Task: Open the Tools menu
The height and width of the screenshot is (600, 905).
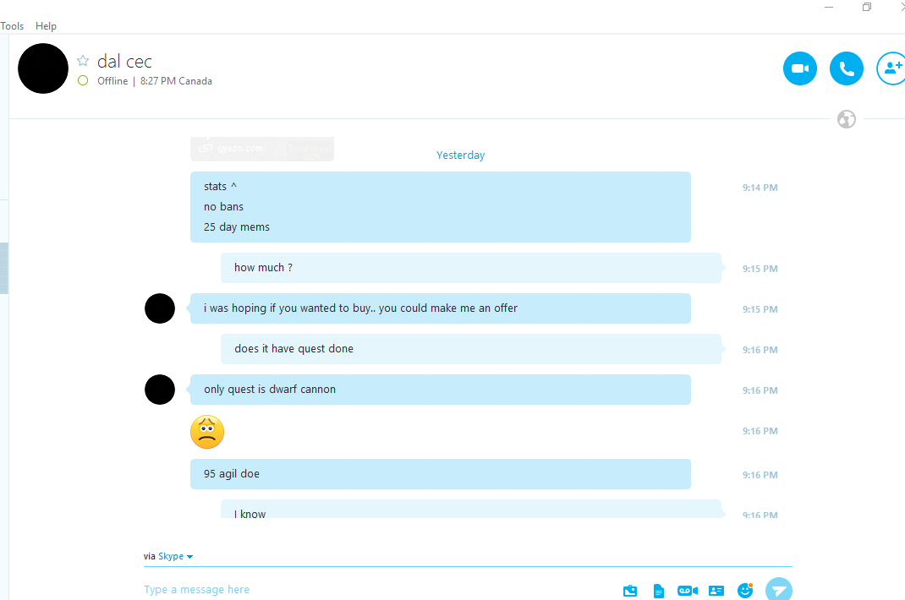Action: (x=12, y=26)
